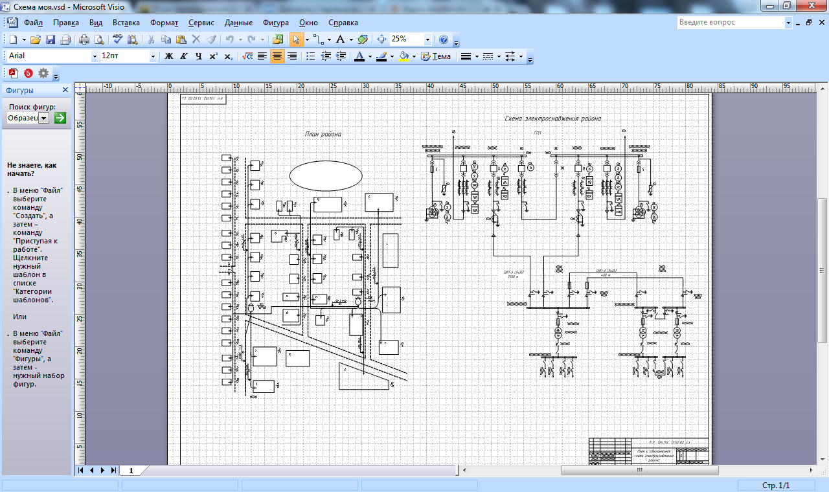Screen dimensions: 829x492
Task: Open the Фигура menu
Action: (x=276, y=23)
